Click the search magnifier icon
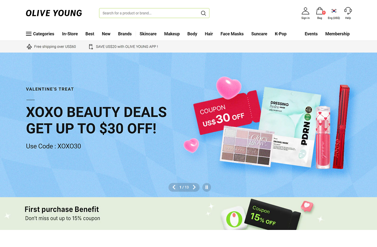 click(203, 13)
